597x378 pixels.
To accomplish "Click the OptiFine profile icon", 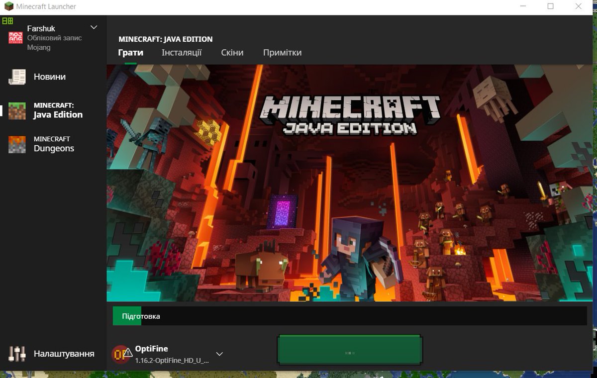I will pyautogui.click(x=119, y=354).
